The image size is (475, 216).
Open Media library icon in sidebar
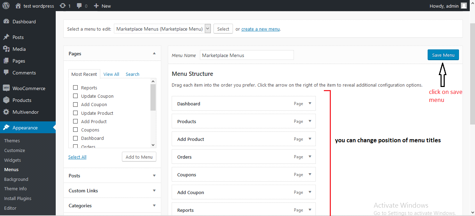click(x=6, y=49)
